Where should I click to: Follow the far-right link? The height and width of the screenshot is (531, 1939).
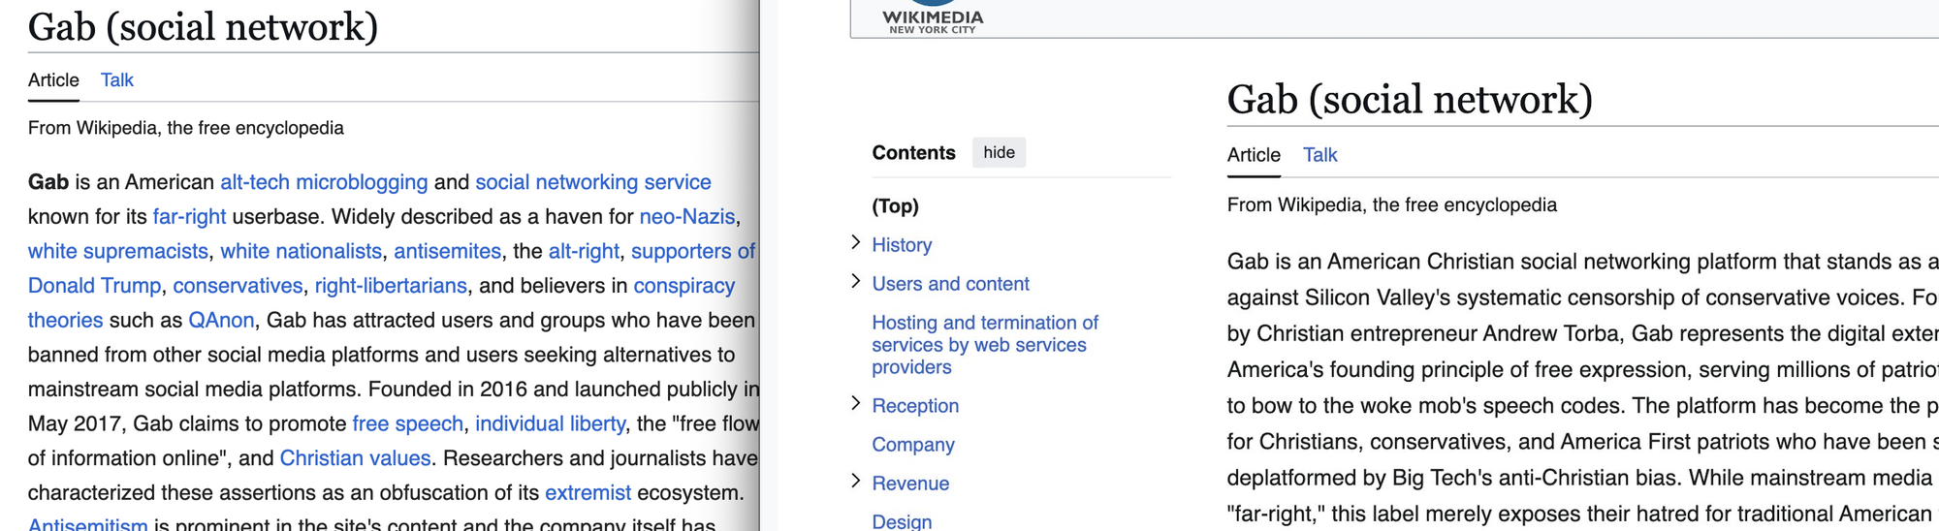tap(189, 217)
